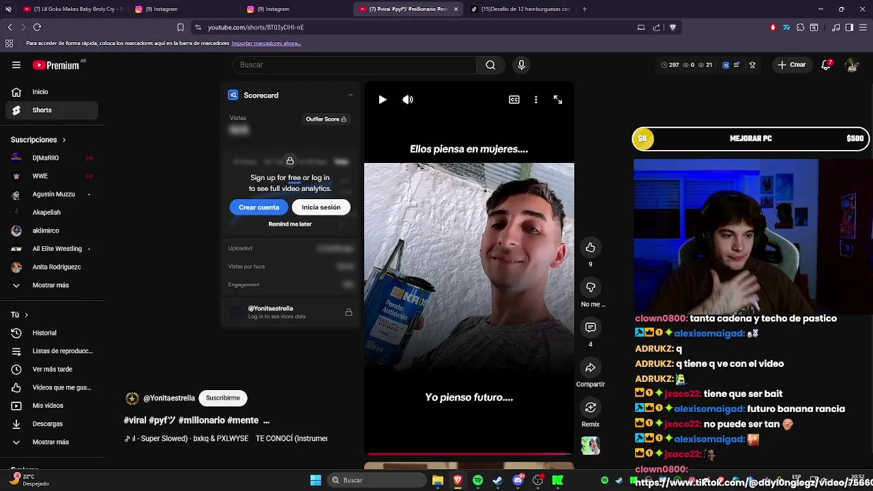Toggle closed captions on the Short
Screen dimensions: 873x491
pyautogui.click(x=514, y=100)
